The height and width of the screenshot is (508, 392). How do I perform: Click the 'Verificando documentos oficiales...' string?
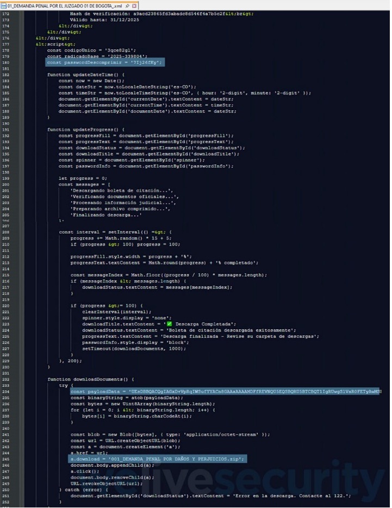124,197
